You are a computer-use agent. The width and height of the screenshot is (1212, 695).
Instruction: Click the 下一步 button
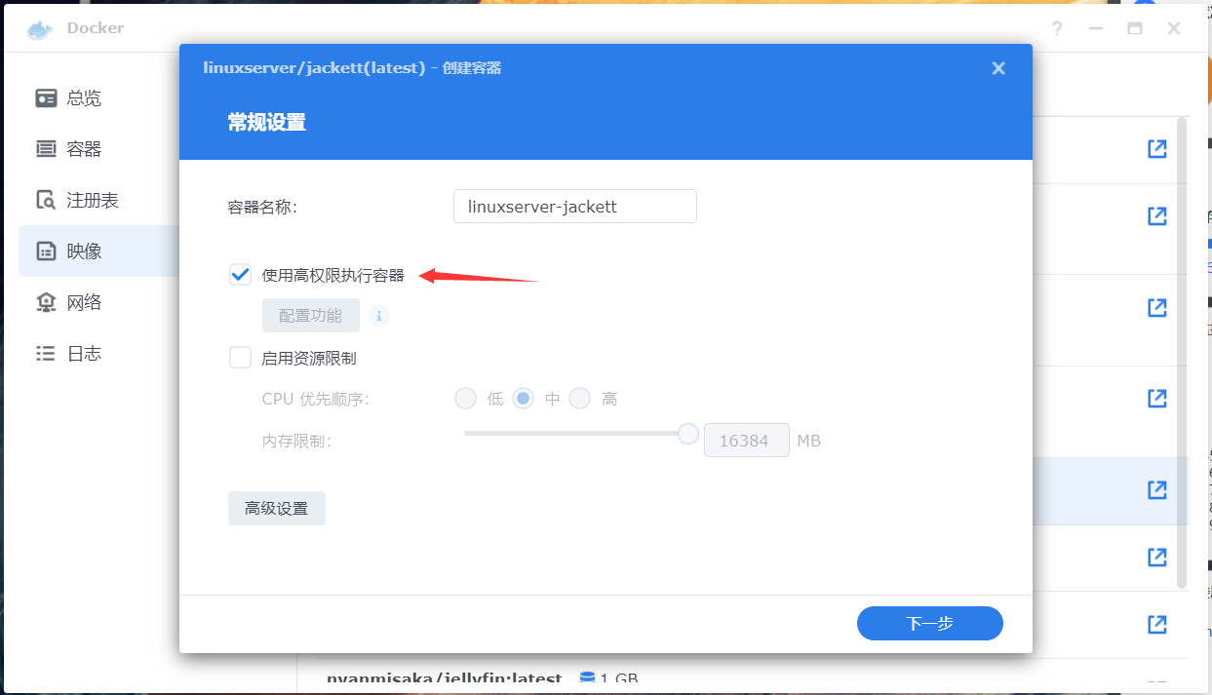pos(929,623)
